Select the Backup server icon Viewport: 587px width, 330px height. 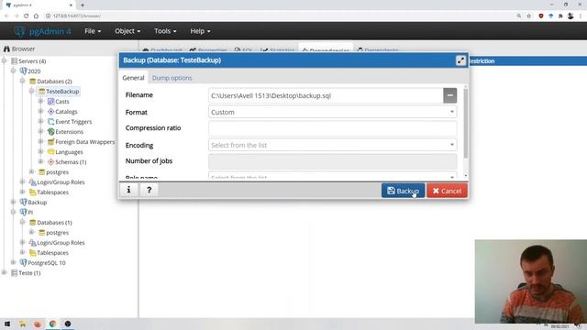[23, 202]
